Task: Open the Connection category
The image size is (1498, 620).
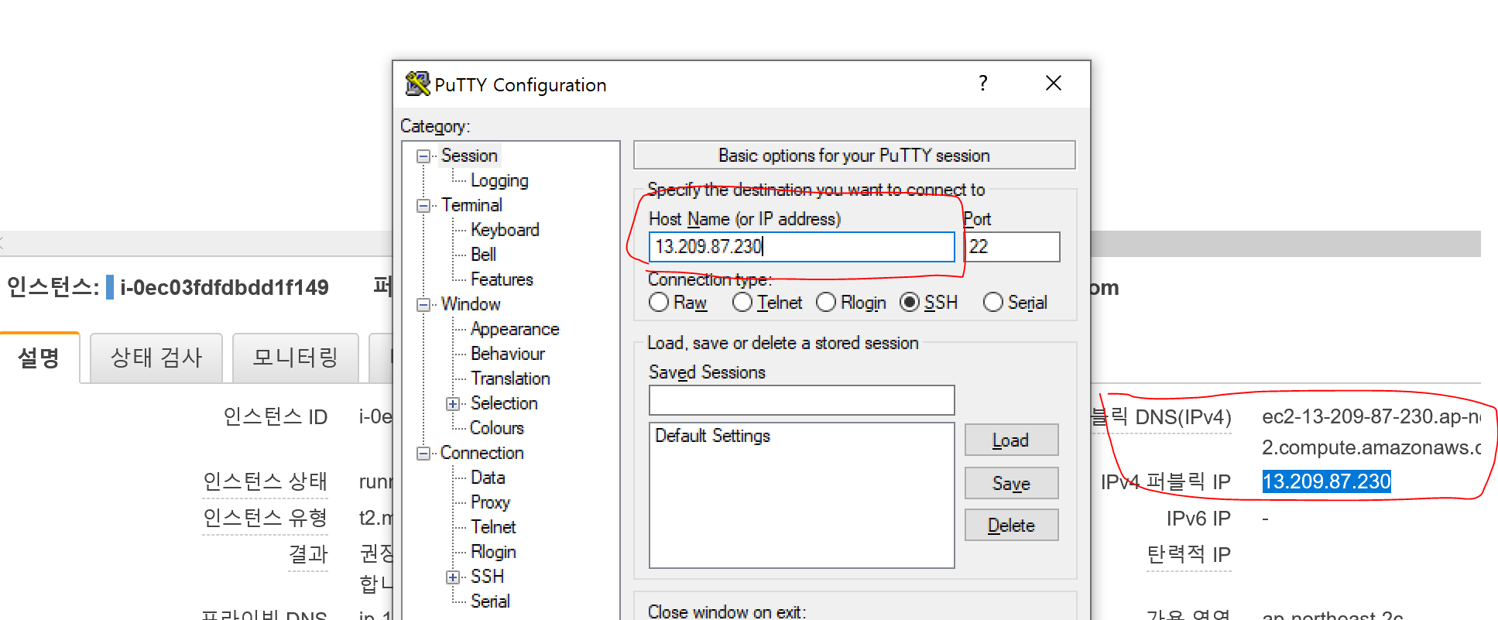Action: coord(482,453)
